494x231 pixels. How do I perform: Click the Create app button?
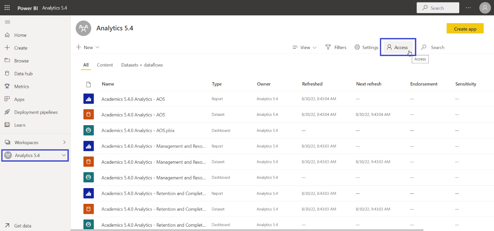465,28
